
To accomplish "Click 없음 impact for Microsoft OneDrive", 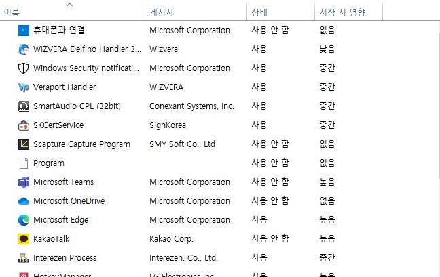I will tap(327, 201).
